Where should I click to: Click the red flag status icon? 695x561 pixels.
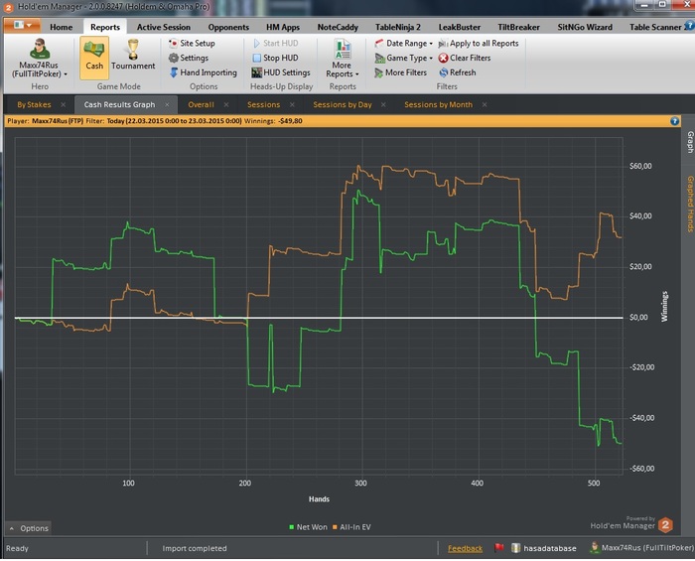[x=498, y=548]
